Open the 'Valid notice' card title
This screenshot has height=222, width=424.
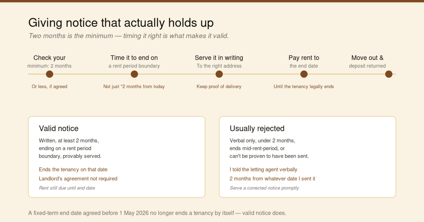click(59, 129)
